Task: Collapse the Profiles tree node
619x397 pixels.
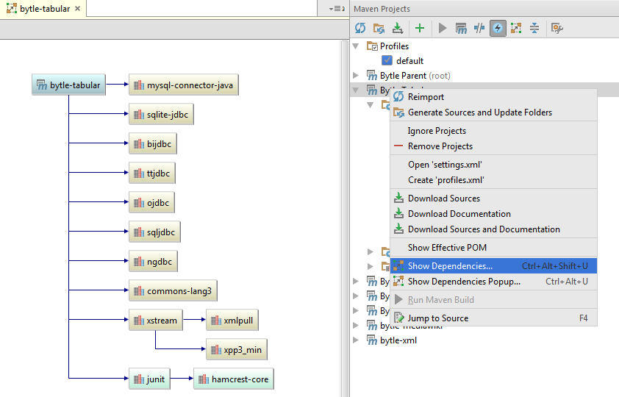Action: tap(356, 46)
